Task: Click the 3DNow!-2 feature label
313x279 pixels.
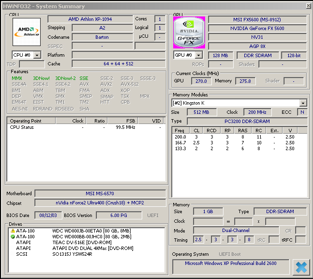Action: (x=65, y=78)
